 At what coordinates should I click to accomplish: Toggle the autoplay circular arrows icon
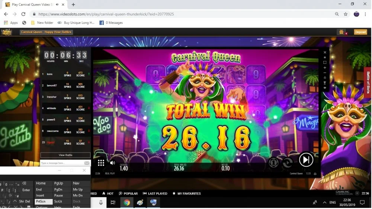pyautogui.click(x=287, y=163)
